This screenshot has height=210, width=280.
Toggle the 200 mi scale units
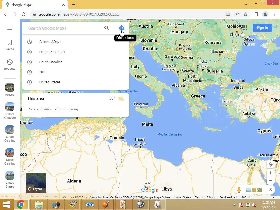(258, 197)
